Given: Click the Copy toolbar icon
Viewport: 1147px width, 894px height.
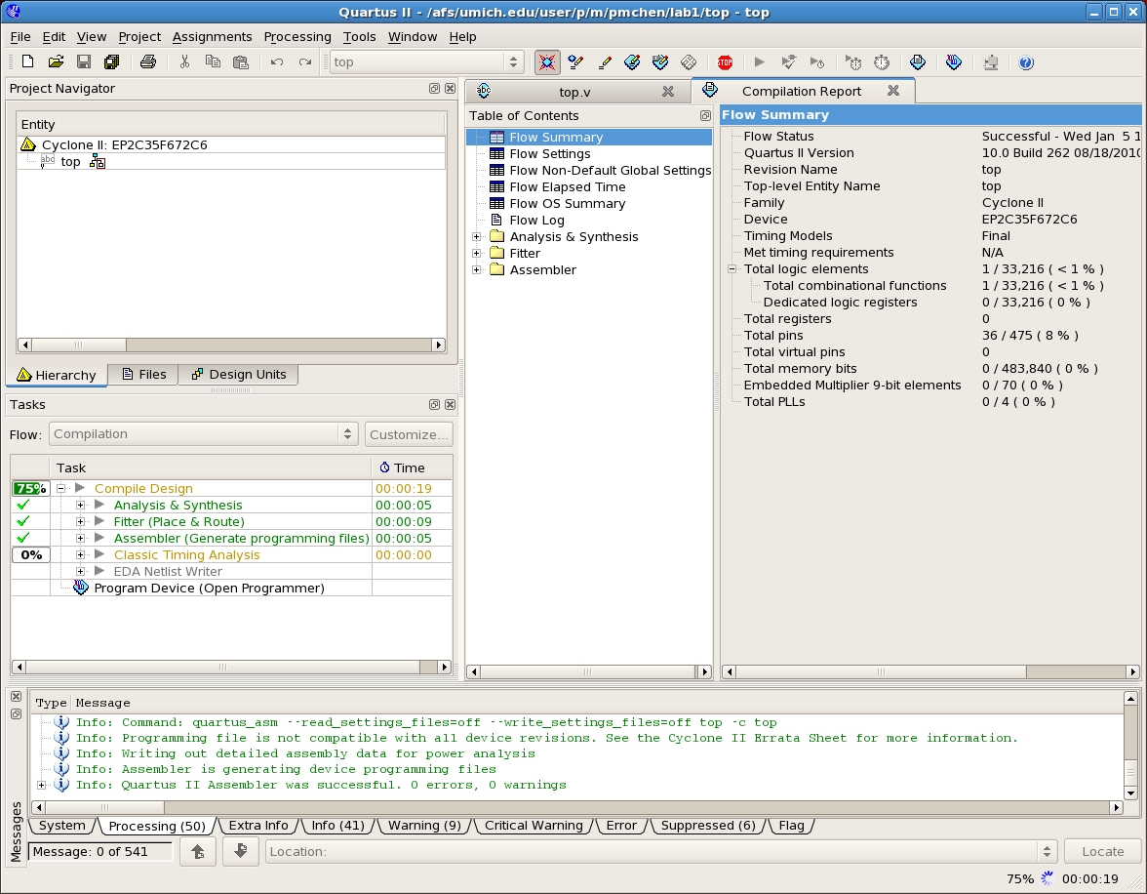Looking at the screenshot, I should point(213,62).
